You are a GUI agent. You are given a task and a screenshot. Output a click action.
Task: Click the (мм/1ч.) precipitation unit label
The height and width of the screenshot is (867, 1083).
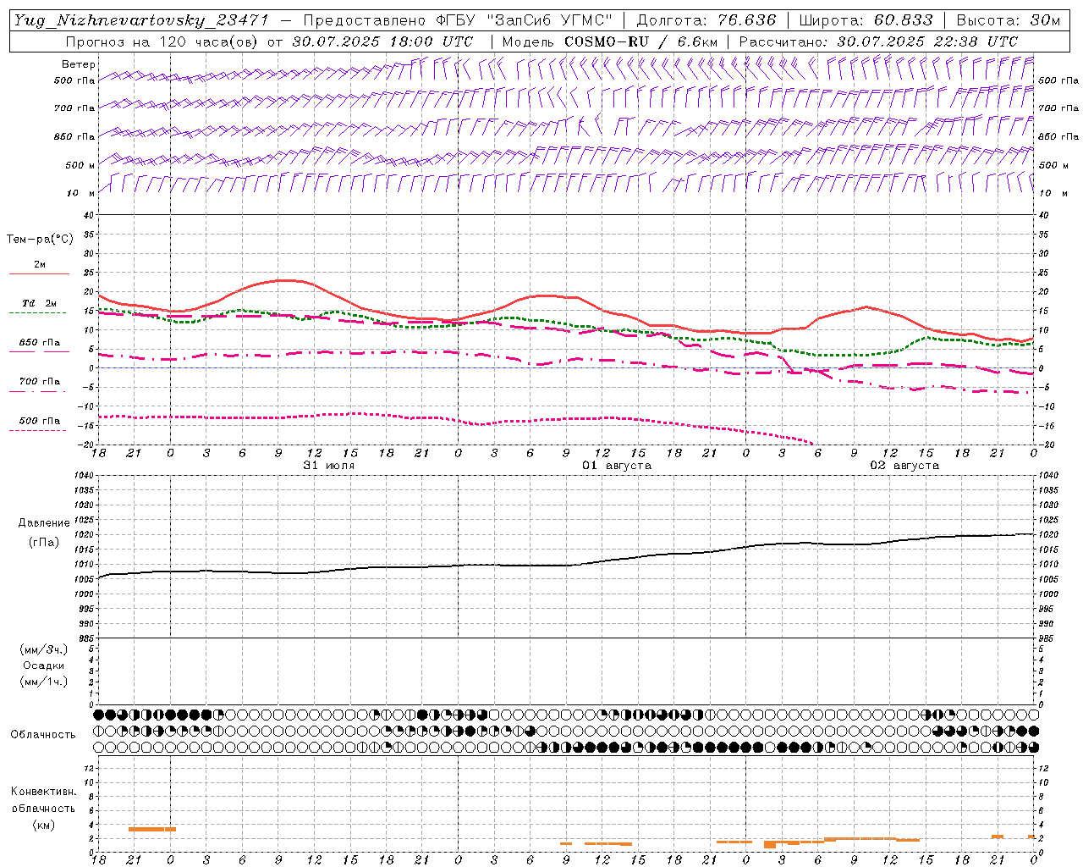pyautogui.click(x=44, y=682)
